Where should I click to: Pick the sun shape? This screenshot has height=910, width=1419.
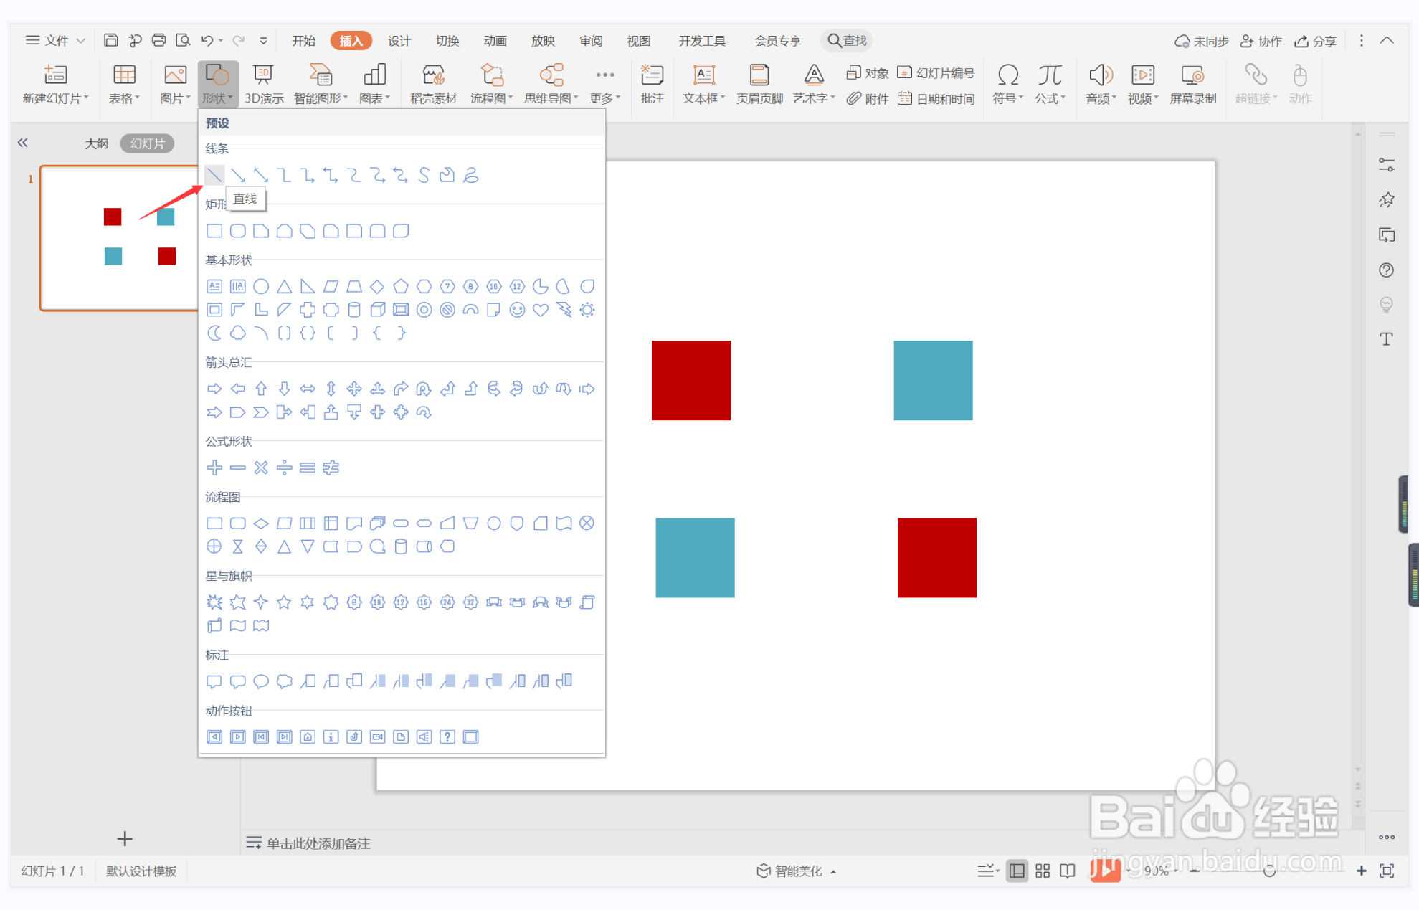tap(587, 310)
